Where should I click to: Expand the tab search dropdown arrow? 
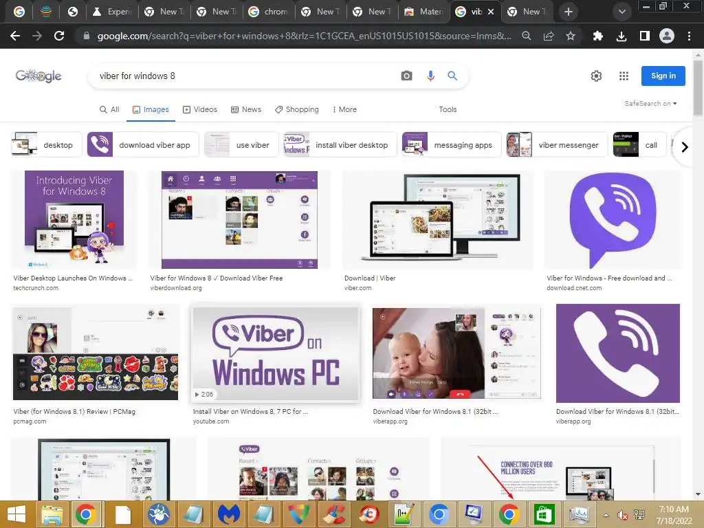click(x=621, y=12)
